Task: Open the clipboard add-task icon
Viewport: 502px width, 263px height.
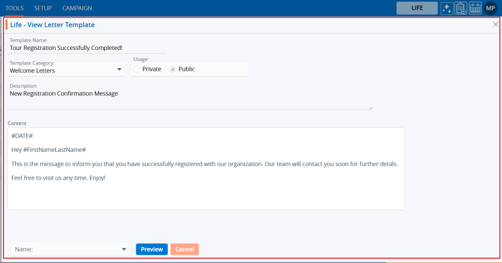Action: click(x=461, y=8)
